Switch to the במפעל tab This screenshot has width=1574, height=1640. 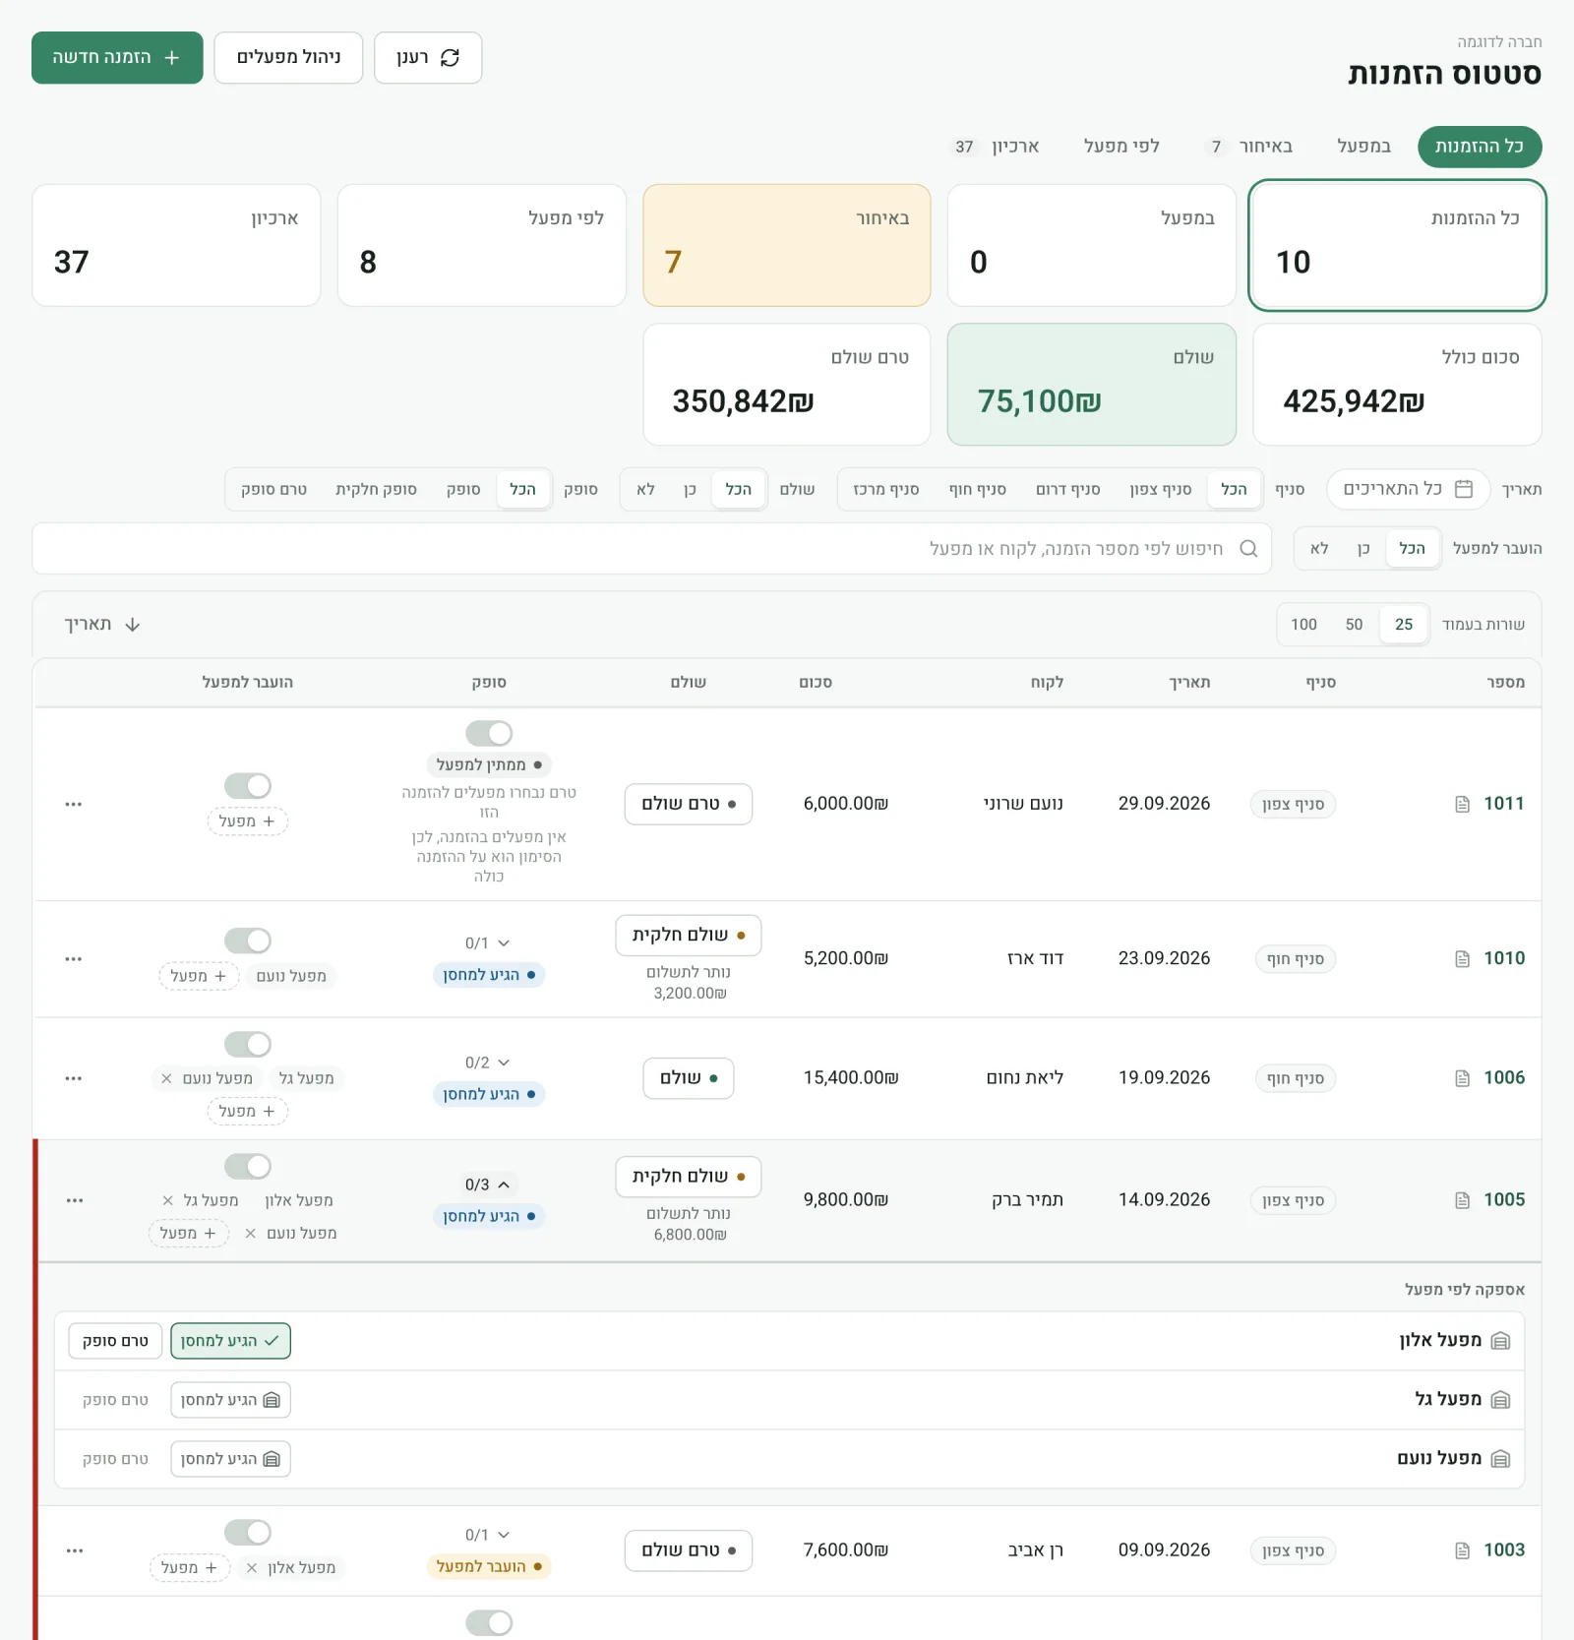click(1363, 147)
